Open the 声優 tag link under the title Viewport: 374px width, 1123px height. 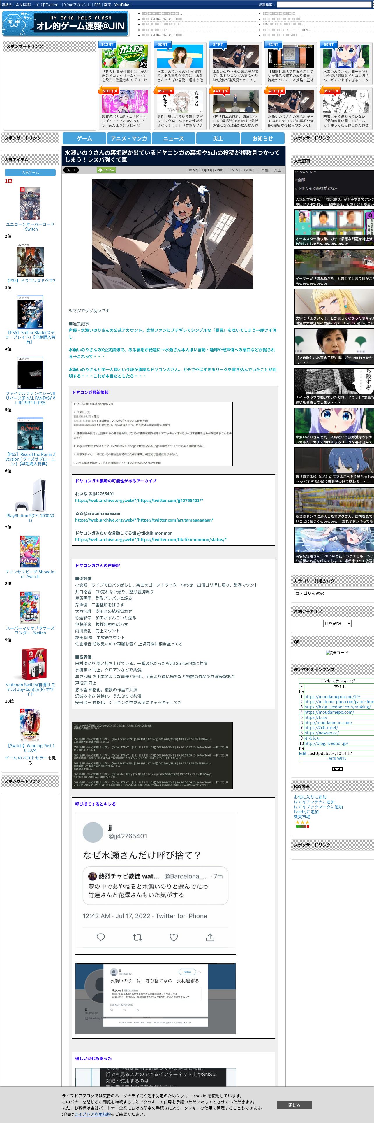pyautogui.click(x=265, y=170)
